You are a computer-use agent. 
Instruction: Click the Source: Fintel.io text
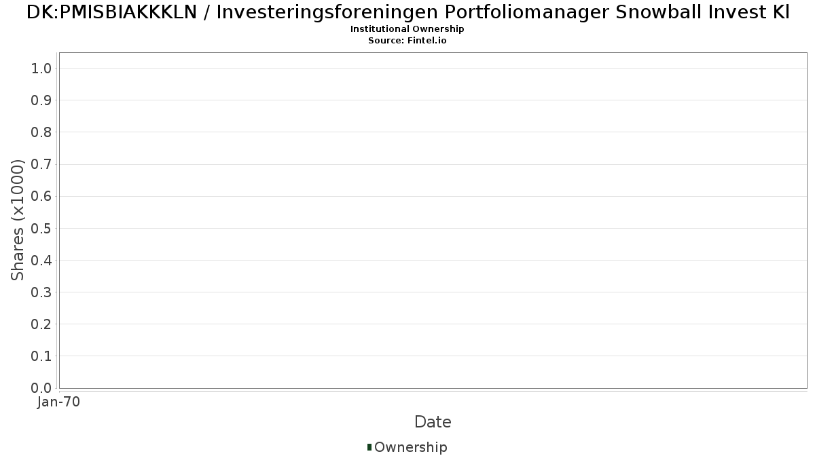pos(407,41)
